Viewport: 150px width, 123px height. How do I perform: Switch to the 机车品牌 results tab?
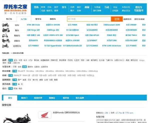pyautogui.click(x=80, y=98)
